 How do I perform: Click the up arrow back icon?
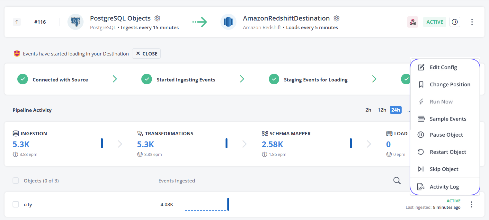(17, 22)
